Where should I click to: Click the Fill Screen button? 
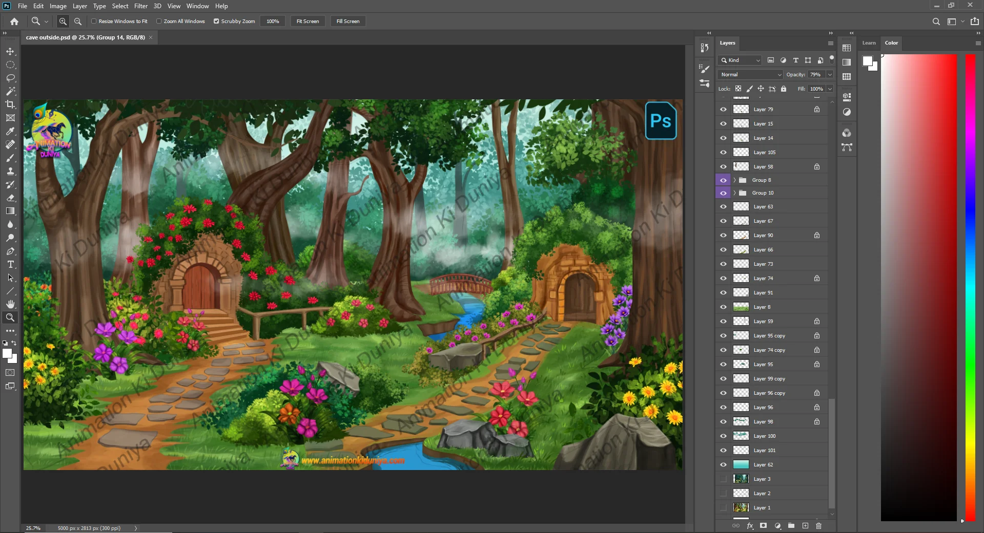point(347,22)
